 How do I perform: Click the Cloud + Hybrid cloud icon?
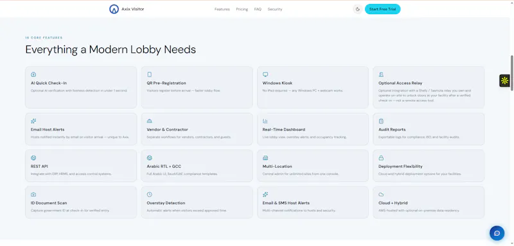381,194
